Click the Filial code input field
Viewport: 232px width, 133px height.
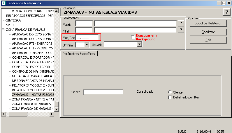(x=84, y=30)
